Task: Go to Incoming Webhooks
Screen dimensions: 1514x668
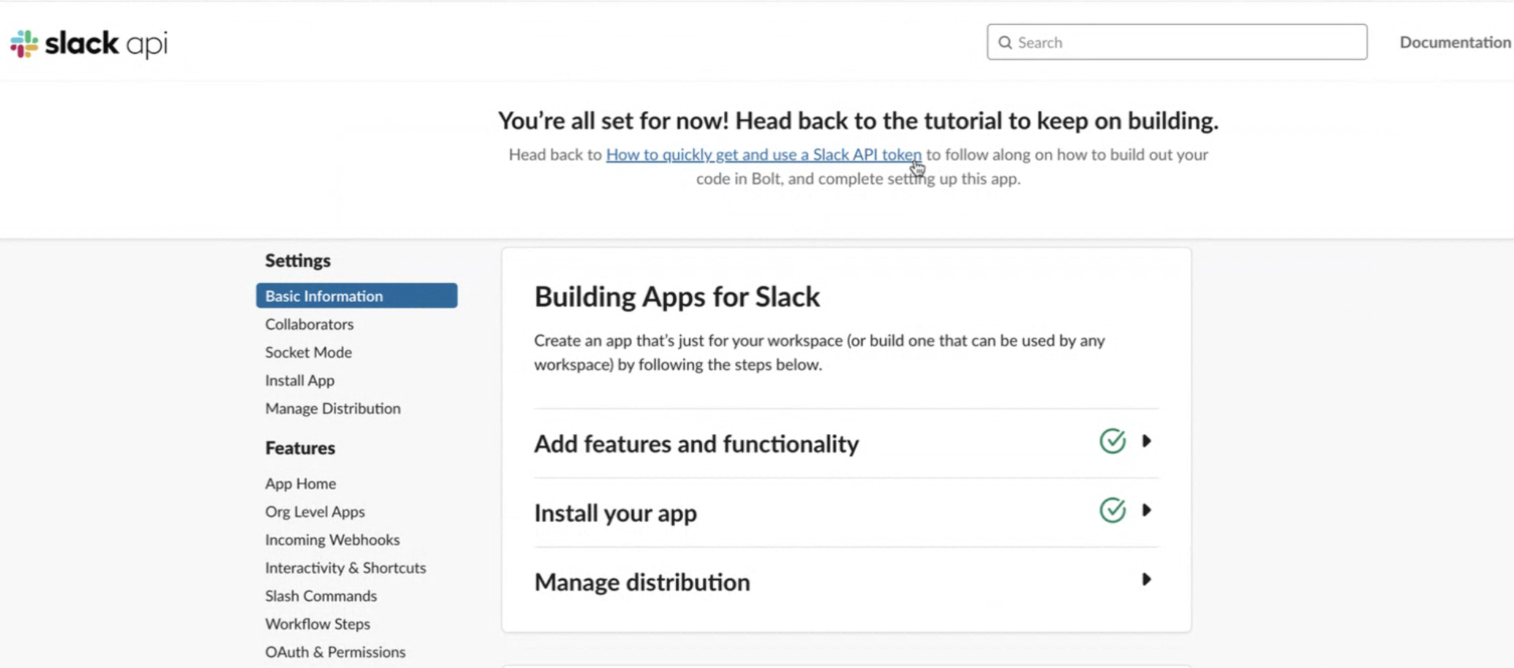Action: click(x=333, y=540)
